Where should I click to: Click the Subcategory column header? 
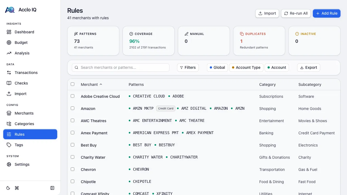tap(310, 84)
